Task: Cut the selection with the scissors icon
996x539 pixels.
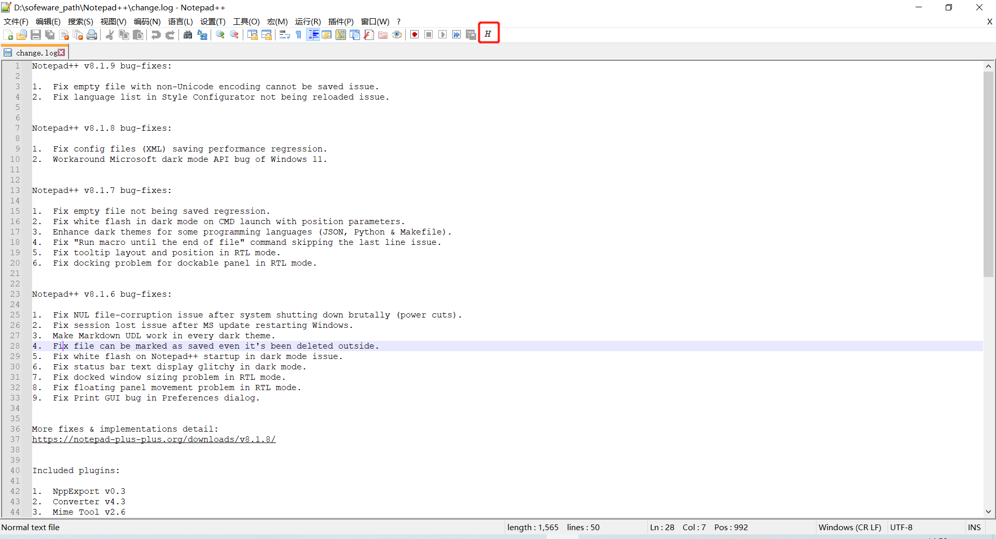Action: tap(110, 35)
